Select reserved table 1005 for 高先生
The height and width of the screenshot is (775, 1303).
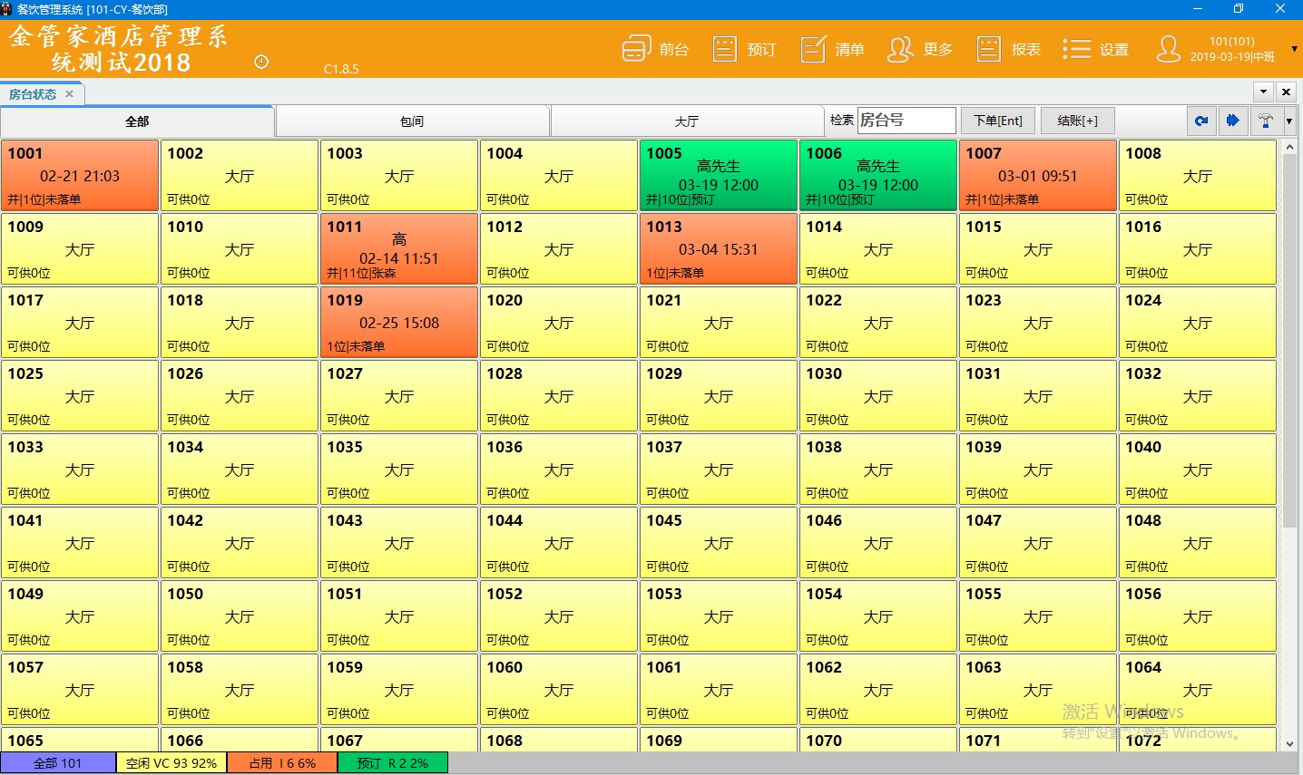[719, 176]
